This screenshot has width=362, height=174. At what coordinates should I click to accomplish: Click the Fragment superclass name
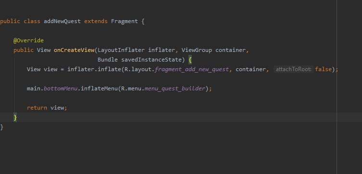(125, 21)
